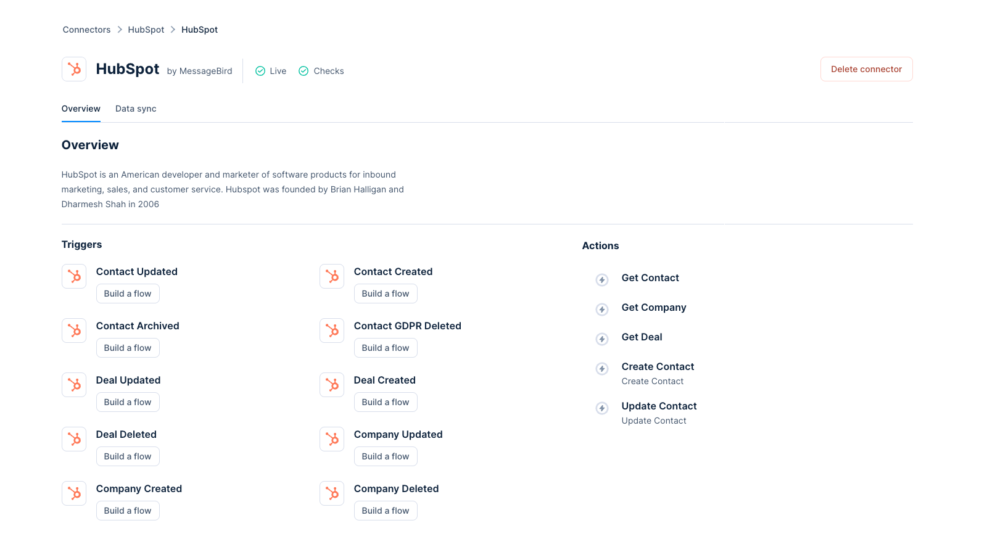The width and height of the screenshot is (987, 555).
Task: Click the Actions section heading
Action: click(600, 246)
